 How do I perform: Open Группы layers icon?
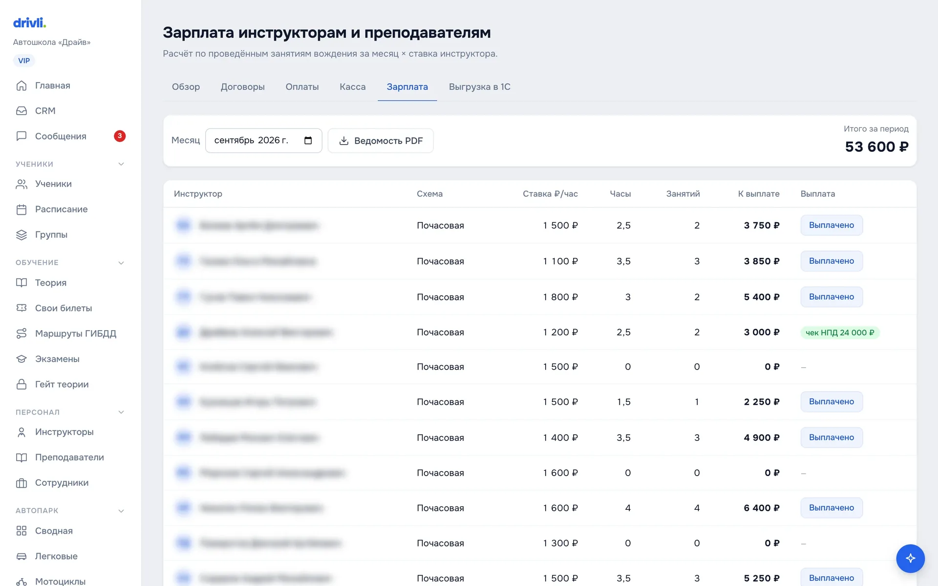tap(21, 235)
